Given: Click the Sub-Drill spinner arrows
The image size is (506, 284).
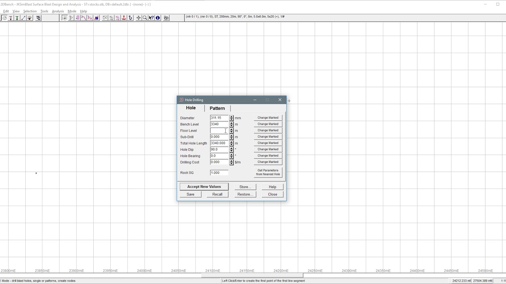Looking at the screenshot, I should (x=231, y=137).
